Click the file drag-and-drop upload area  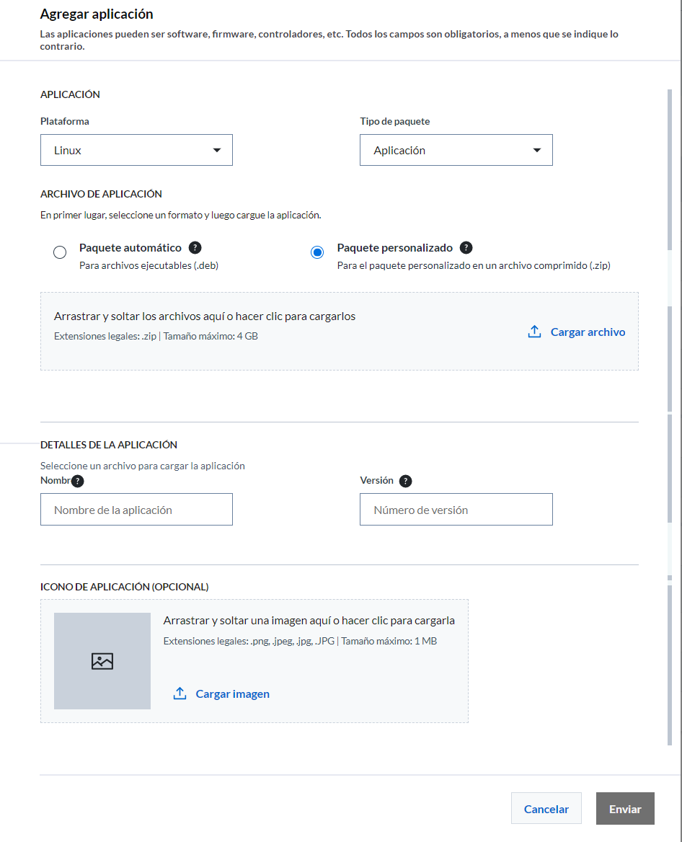pos(340,332)
